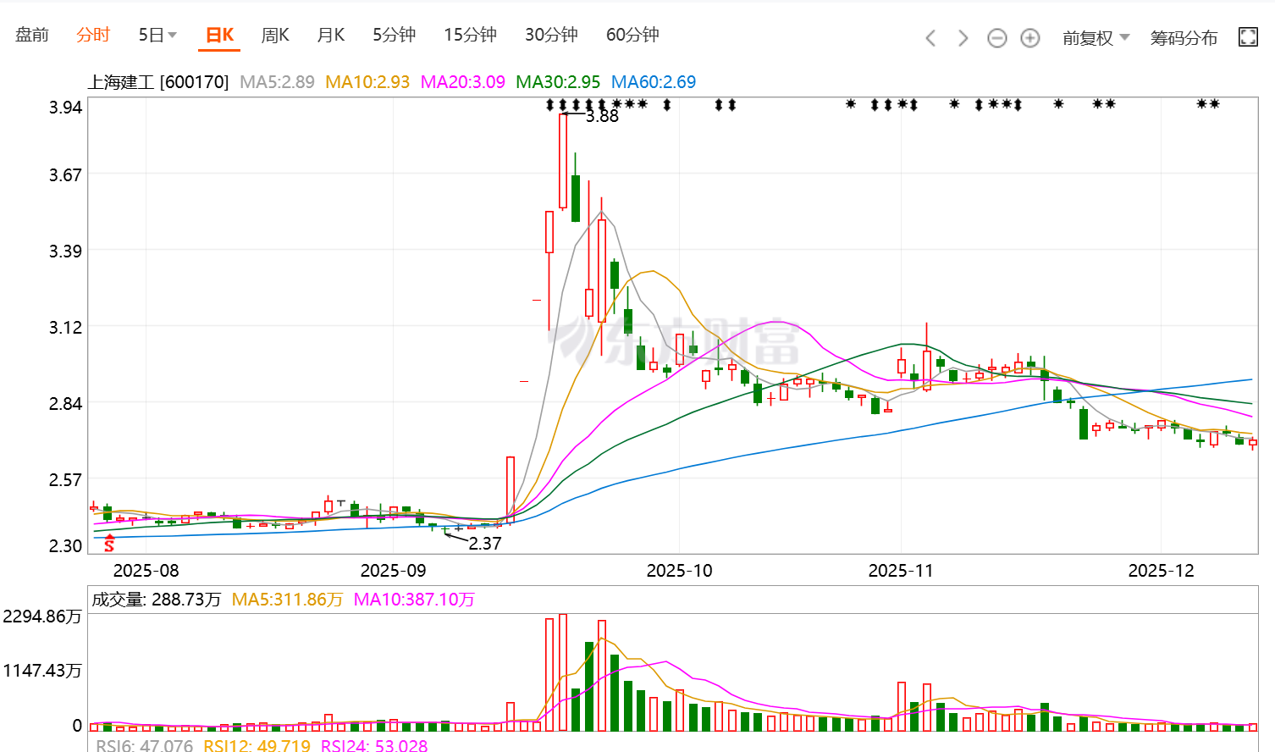This screenshot has height=752, width=1275.
Task: Click the 2025-08 date axis label
Action: (x=146, y=571)
